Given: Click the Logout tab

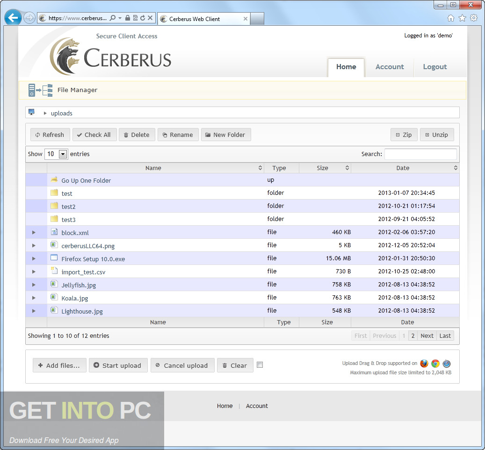Looking at the screenshot, I should pos(434,67).
